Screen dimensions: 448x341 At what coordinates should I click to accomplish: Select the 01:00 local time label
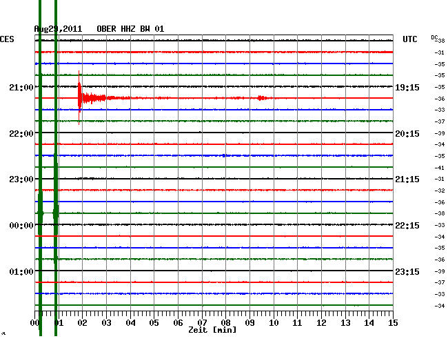tap(21, 271)
